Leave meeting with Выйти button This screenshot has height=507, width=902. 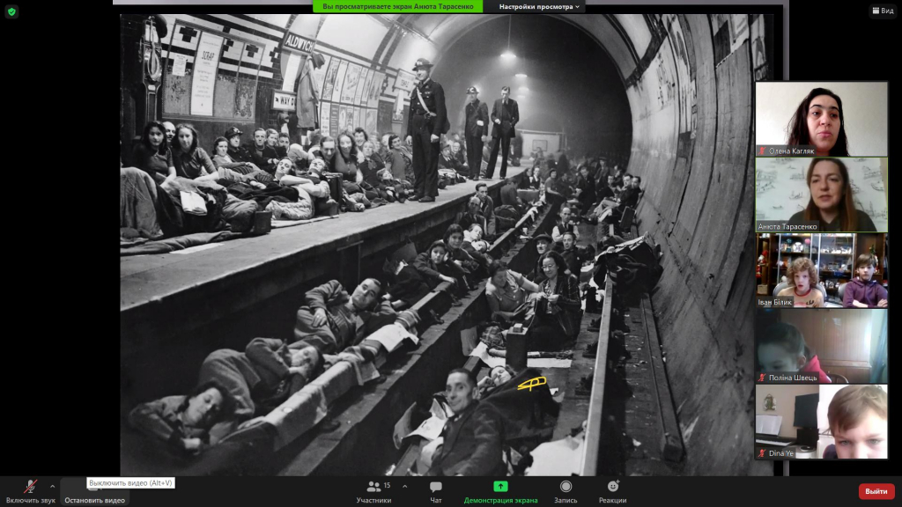point(876,491)
